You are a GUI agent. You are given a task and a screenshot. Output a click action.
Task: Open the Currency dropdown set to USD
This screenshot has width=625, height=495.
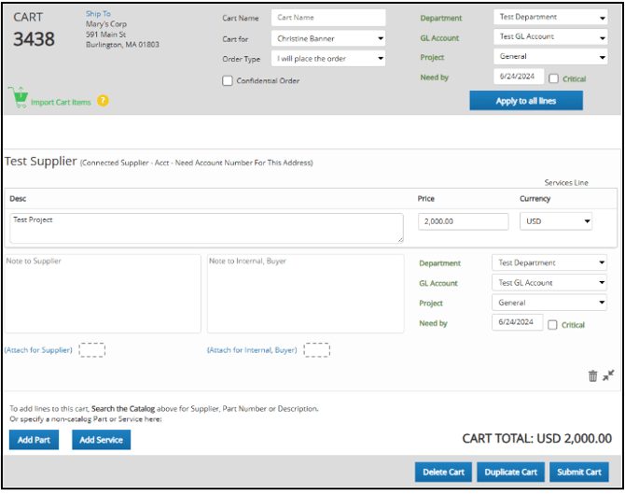coord(556,221)
